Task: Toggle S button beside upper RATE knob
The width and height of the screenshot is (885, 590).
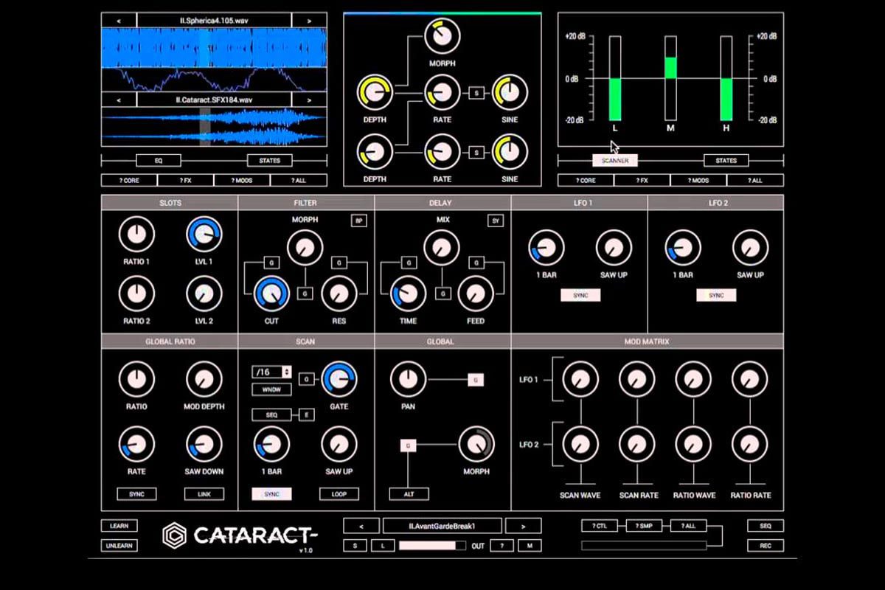Action: point(477,93)
